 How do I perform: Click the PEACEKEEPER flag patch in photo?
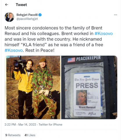tap(84, 59)
